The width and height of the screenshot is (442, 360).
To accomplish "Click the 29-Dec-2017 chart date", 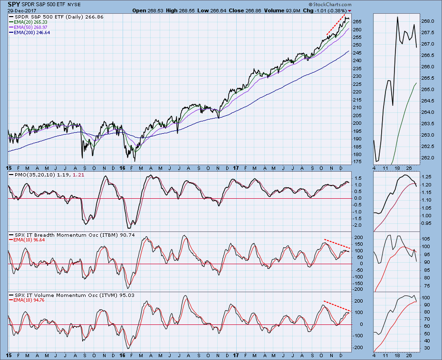I will (21, 10).
